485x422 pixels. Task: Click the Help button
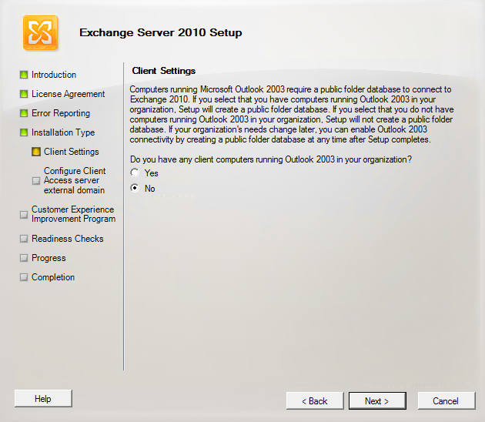tap(43, 398)
